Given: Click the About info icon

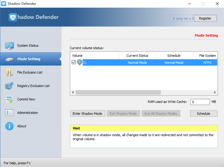Looking at the screenshot, I should click(x=9, y=126).
